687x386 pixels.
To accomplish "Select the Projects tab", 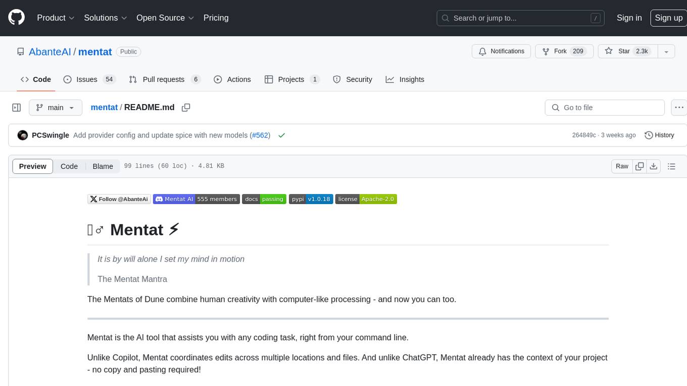I will [x=292, y=79].
